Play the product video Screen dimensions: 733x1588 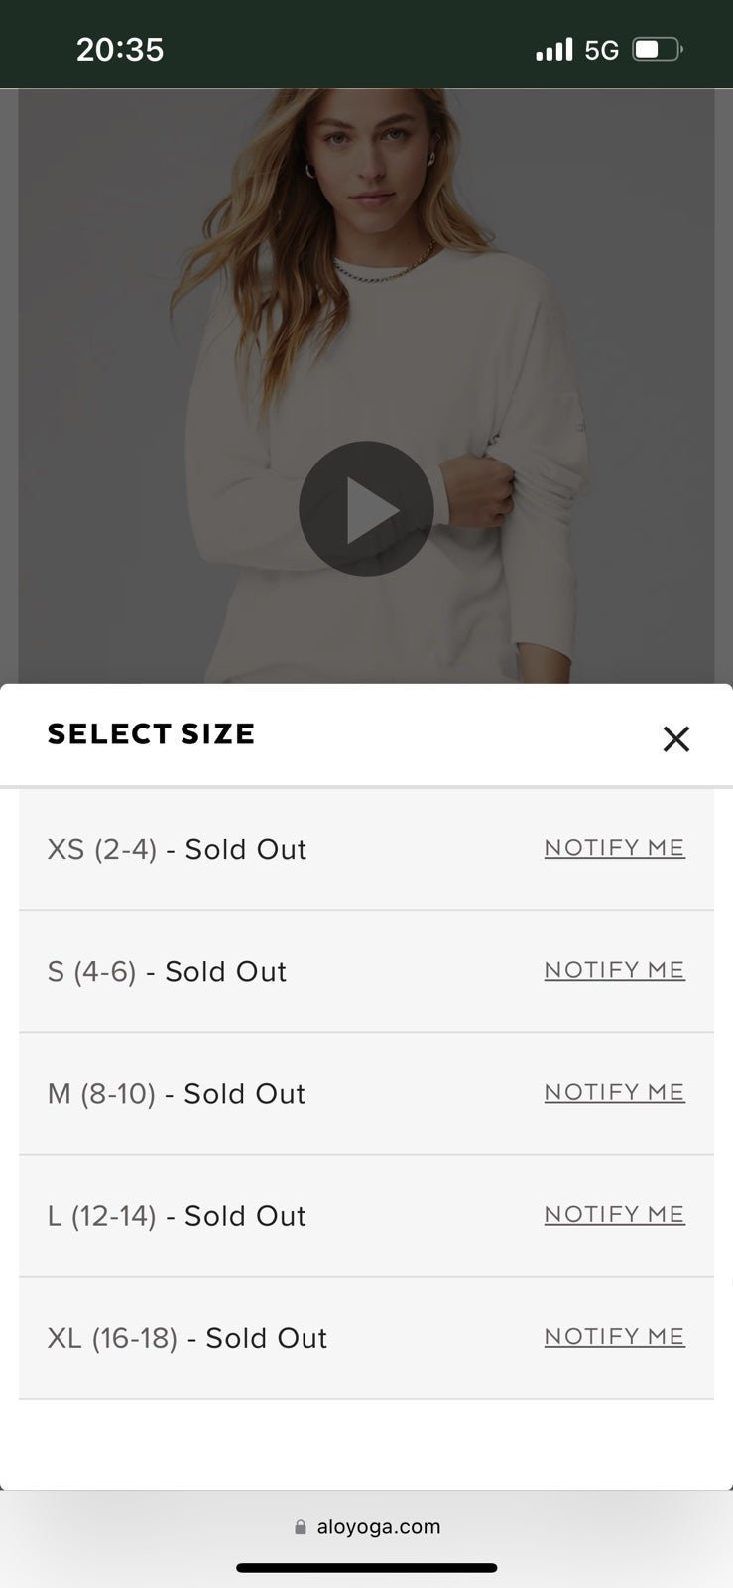tap(366, 508)
